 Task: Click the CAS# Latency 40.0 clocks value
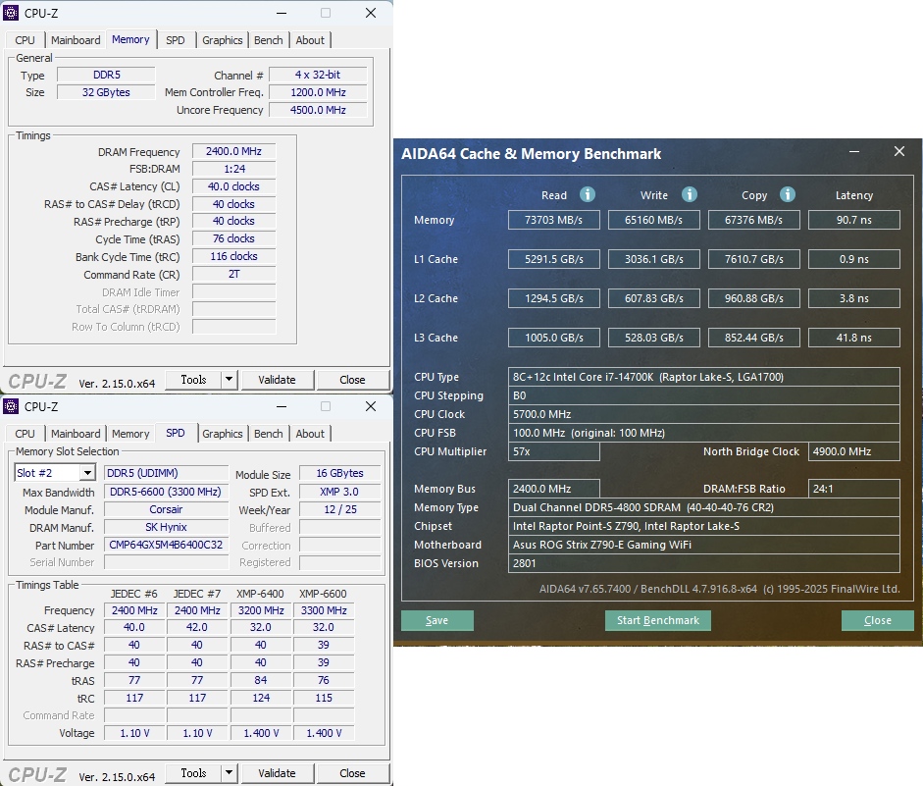[x=233, y=186]
